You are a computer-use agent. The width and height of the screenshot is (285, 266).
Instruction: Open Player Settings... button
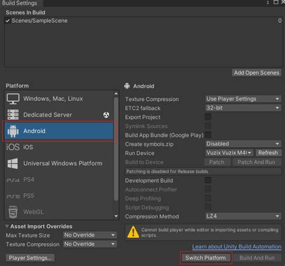(30, 258)
